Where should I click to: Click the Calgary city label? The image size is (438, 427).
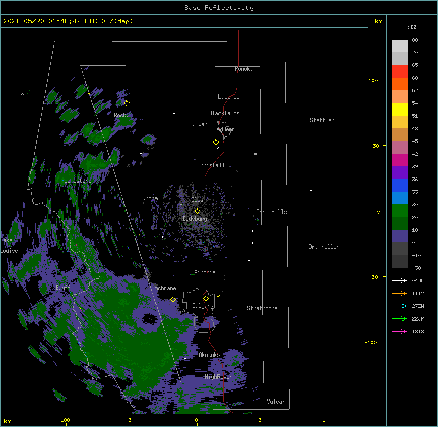(203, 306)
